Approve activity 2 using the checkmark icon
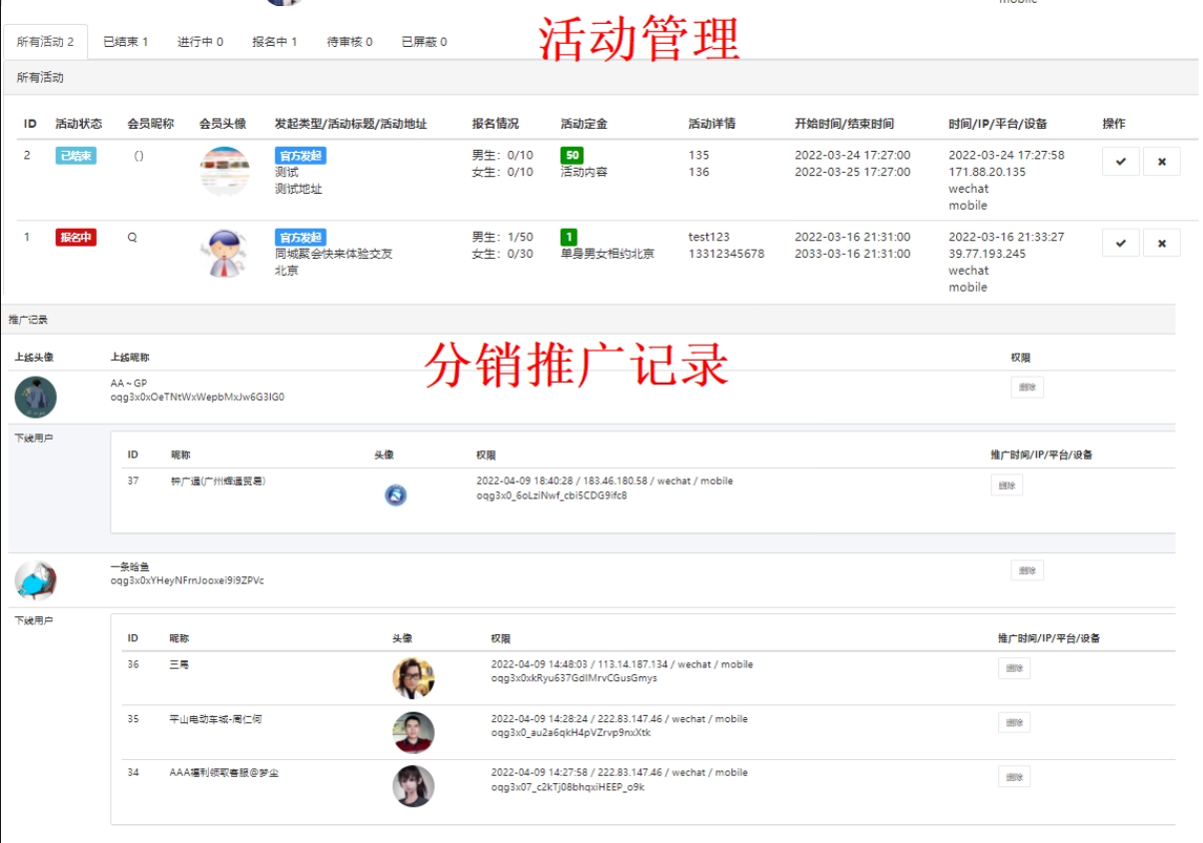The height and width of the screenshot is (843, 1203). tap(1121, 160)
